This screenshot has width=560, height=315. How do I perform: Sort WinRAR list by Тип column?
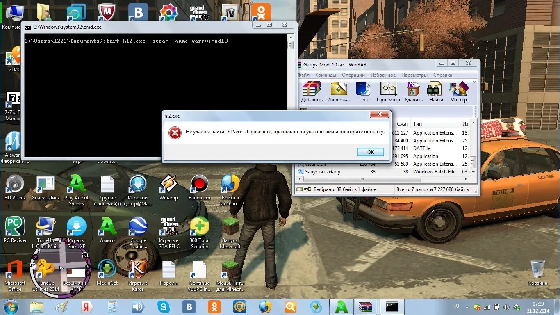point(435,123)
